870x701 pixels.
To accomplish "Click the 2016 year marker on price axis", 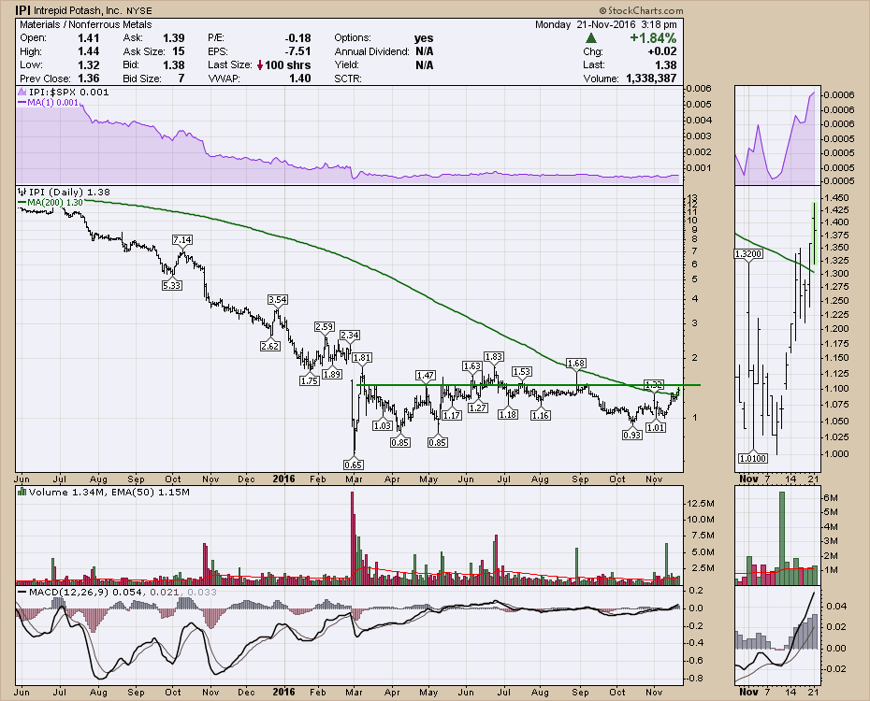I will (x=284, y=479).
